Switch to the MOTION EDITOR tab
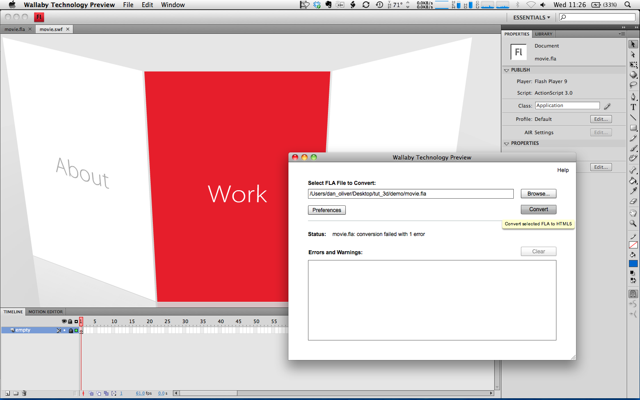Viewport: 640px width, 400px height. 46,312
